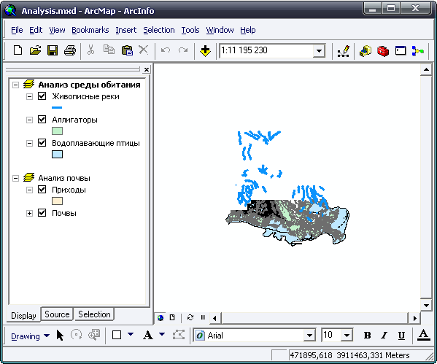The width and height of the screenshot is (437, 364).
Task: Click the Add Data yellow plus icon
Action: point(205,51)
